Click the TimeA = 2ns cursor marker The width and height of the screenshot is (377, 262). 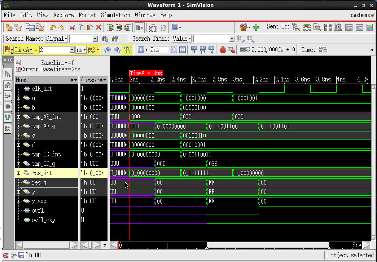click(146, 73)
